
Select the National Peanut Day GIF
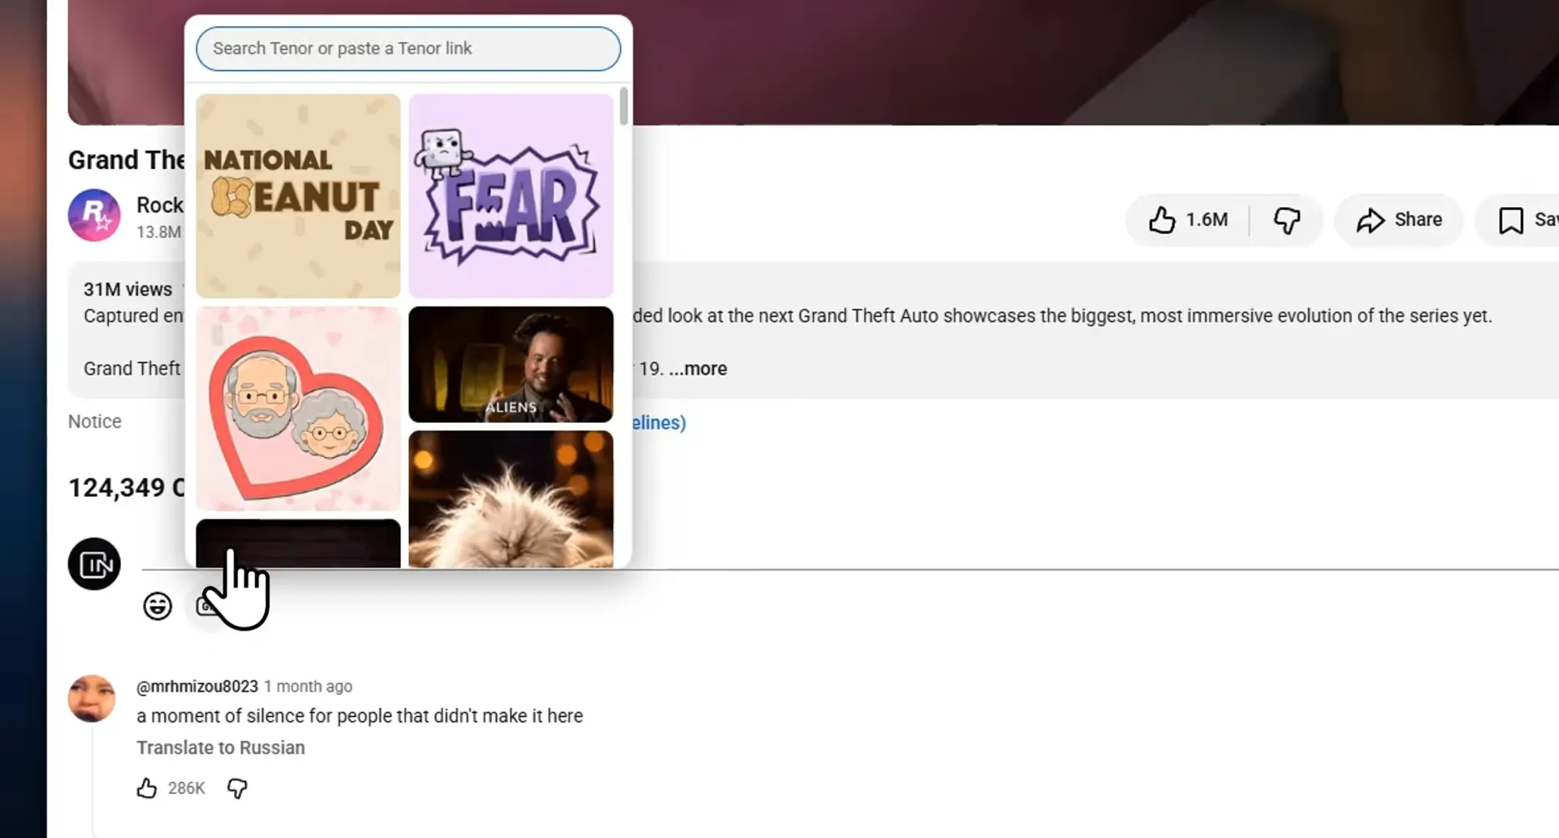point(298,196)
